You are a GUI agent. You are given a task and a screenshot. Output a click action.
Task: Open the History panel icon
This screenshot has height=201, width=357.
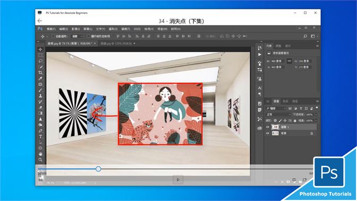click(x=260, y=48)
